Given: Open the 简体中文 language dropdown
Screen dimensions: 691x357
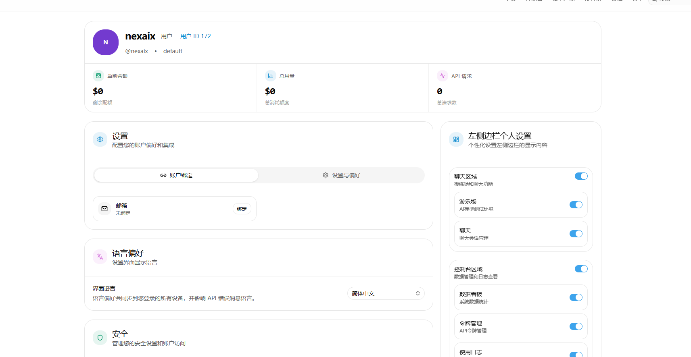Looking at the screenshot, I should [386, 293].
